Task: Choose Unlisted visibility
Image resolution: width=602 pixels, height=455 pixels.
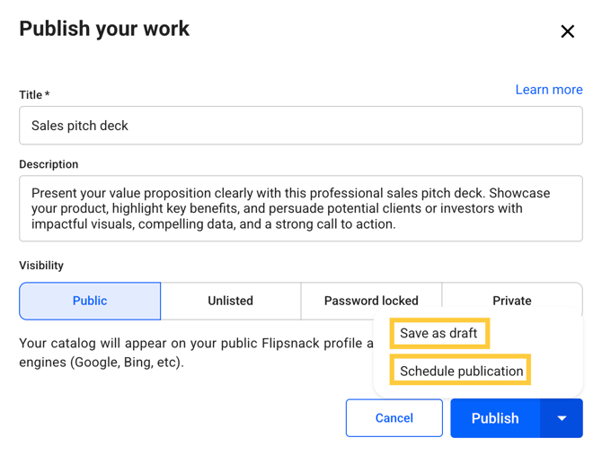Action: coord(231,301)
